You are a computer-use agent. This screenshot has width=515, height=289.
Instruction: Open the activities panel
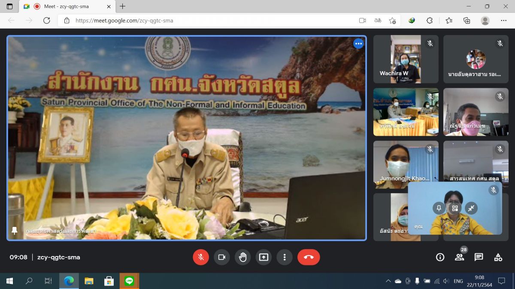click(498, 257)
